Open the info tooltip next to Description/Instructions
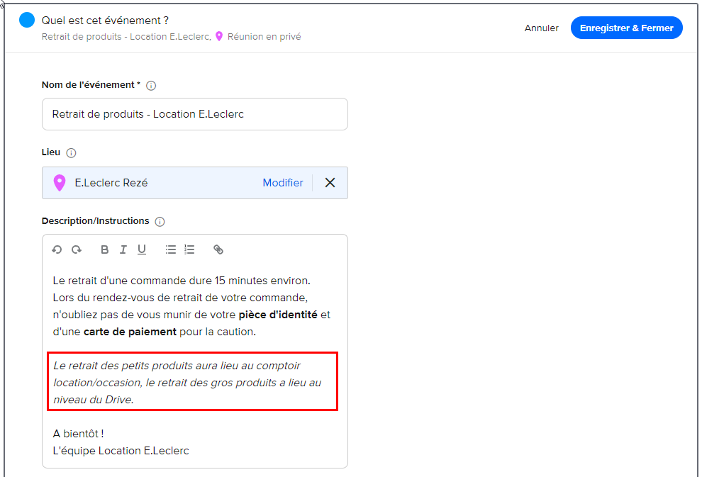This screenshot has height=477, width=702. (x=160, y=222)
